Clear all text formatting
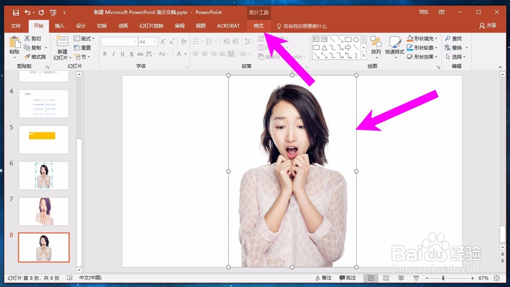This screenshot has width=510, height=287. click(x=184, y=41)
